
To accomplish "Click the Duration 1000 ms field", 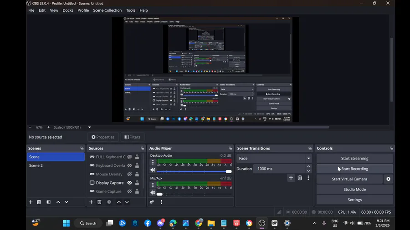I will pos(280,169).
